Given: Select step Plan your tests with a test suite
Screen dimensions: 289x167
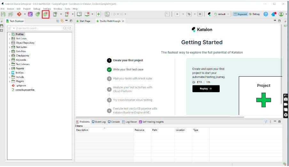Looking at the screenshot, I should (x=133, y=79).
